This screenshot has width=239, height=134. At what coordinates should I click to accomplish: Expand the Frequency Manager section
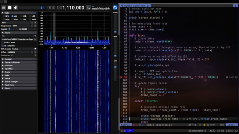(x=19, y=62)
